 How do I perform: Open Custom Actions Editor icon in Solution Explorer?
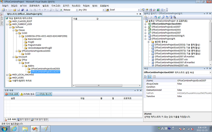[x=170, y=17]
